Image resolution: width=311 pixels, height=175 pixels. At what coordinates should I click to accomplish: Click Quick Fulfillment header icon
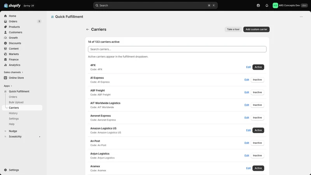(x=52, y=17)
